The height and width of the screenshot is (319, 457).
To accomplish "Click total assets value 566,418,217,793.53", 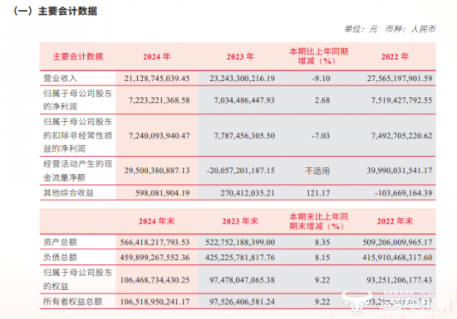I will (x=155, y=242).
